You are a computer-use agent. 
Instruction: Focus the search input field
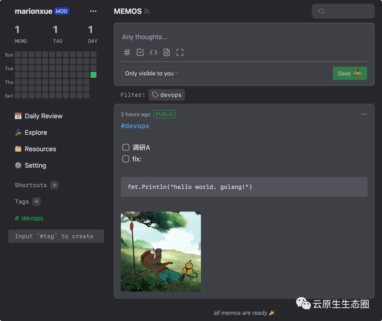coord(343,11)
